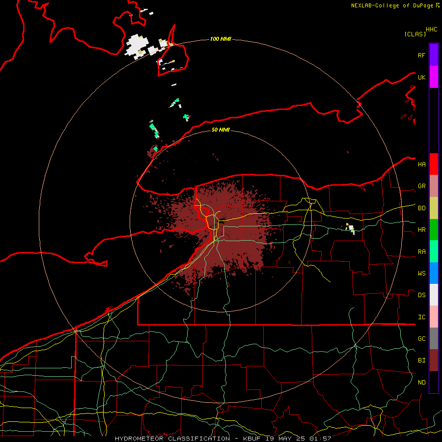Click the GR legend label
Image resolution: width=442 pixels, height=442 pixels.
(421, 186)
